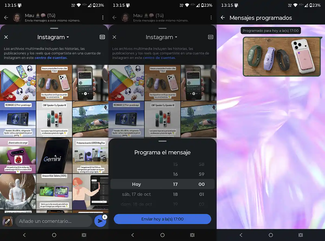This screenshot has width=325, height=241.
Task: Choose minute 59 in time picker
Action: pos(201,174)
